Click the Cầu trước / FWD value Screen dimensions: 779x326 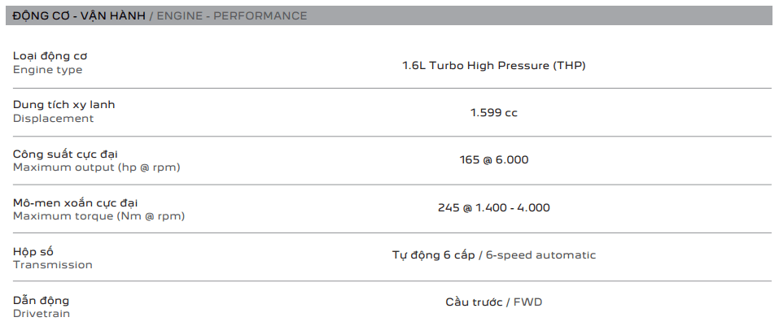pyautogui.click(x=493, y=302)
